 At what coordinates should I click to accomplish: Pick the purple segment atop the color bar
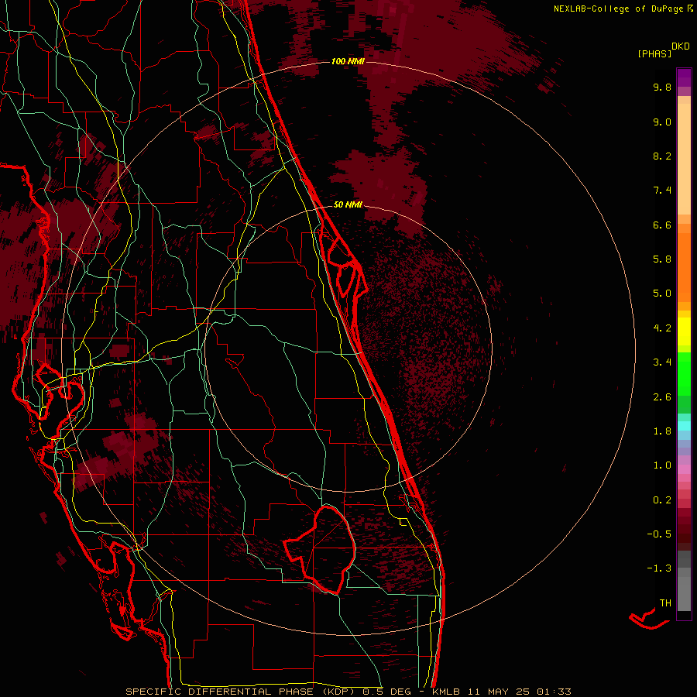pos(684,77)
